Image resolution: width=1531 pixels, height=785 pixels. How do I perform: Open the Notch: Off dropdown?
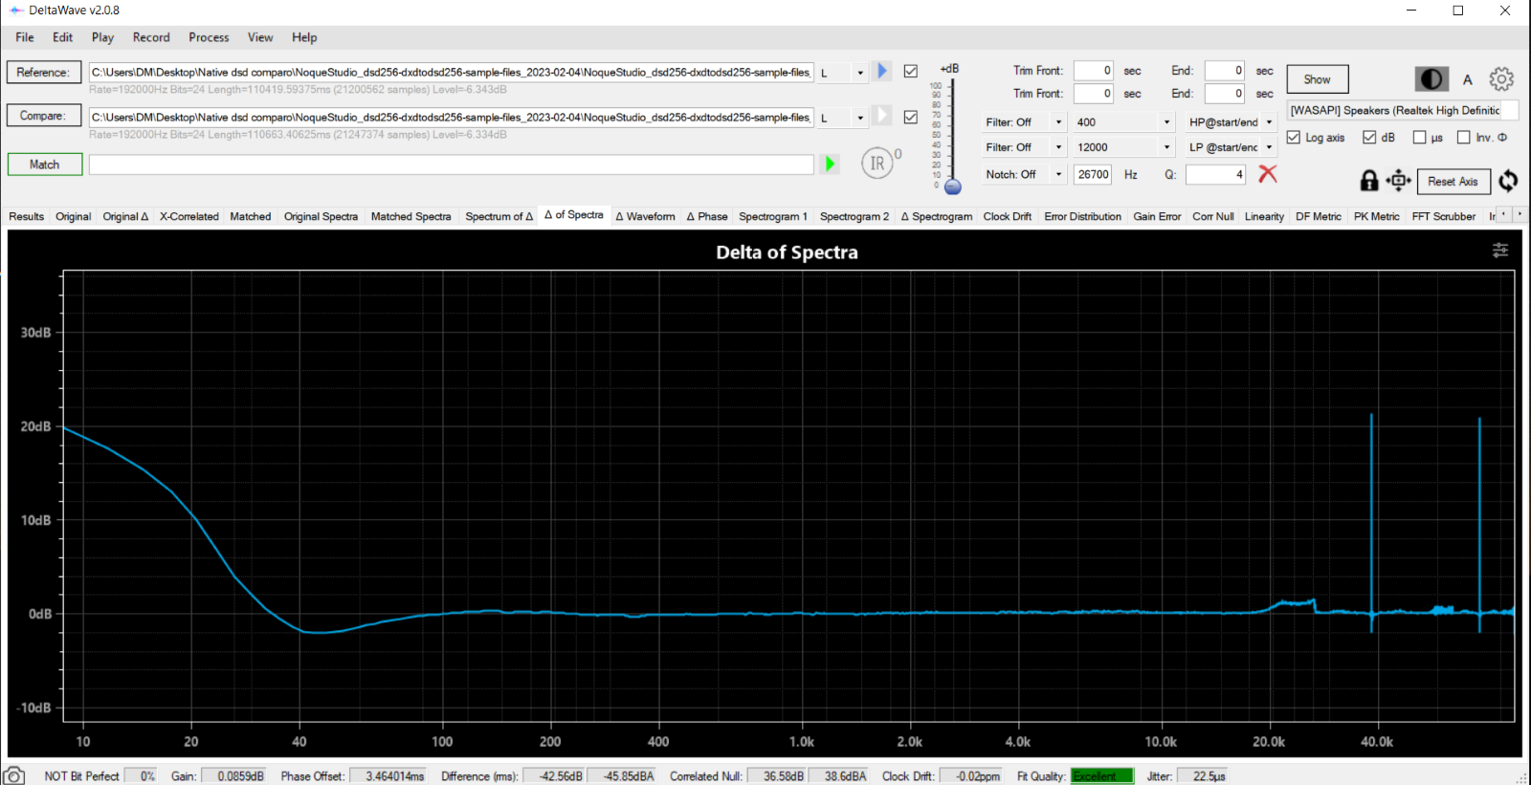1057,174
